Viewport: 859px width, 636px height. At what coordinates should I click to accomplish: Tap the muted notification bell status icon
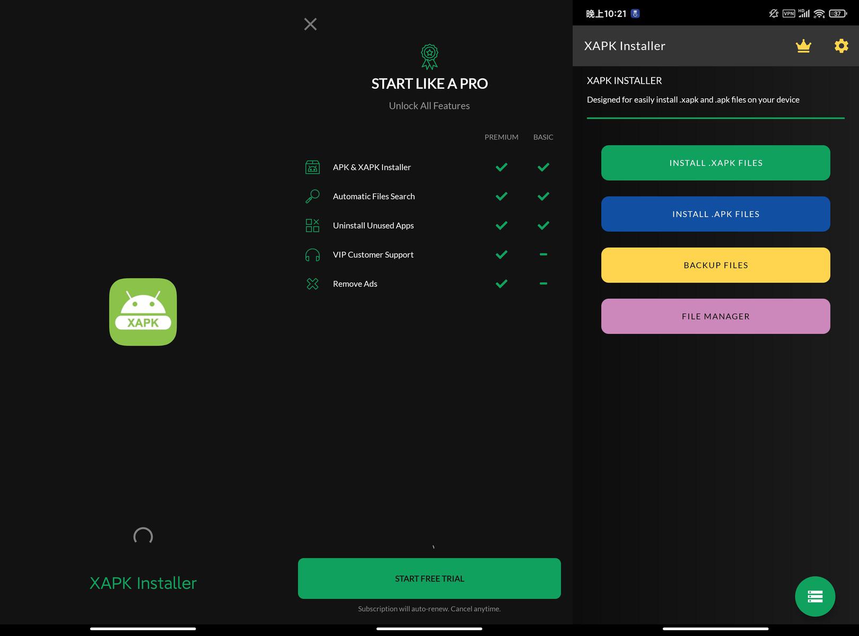774,14
